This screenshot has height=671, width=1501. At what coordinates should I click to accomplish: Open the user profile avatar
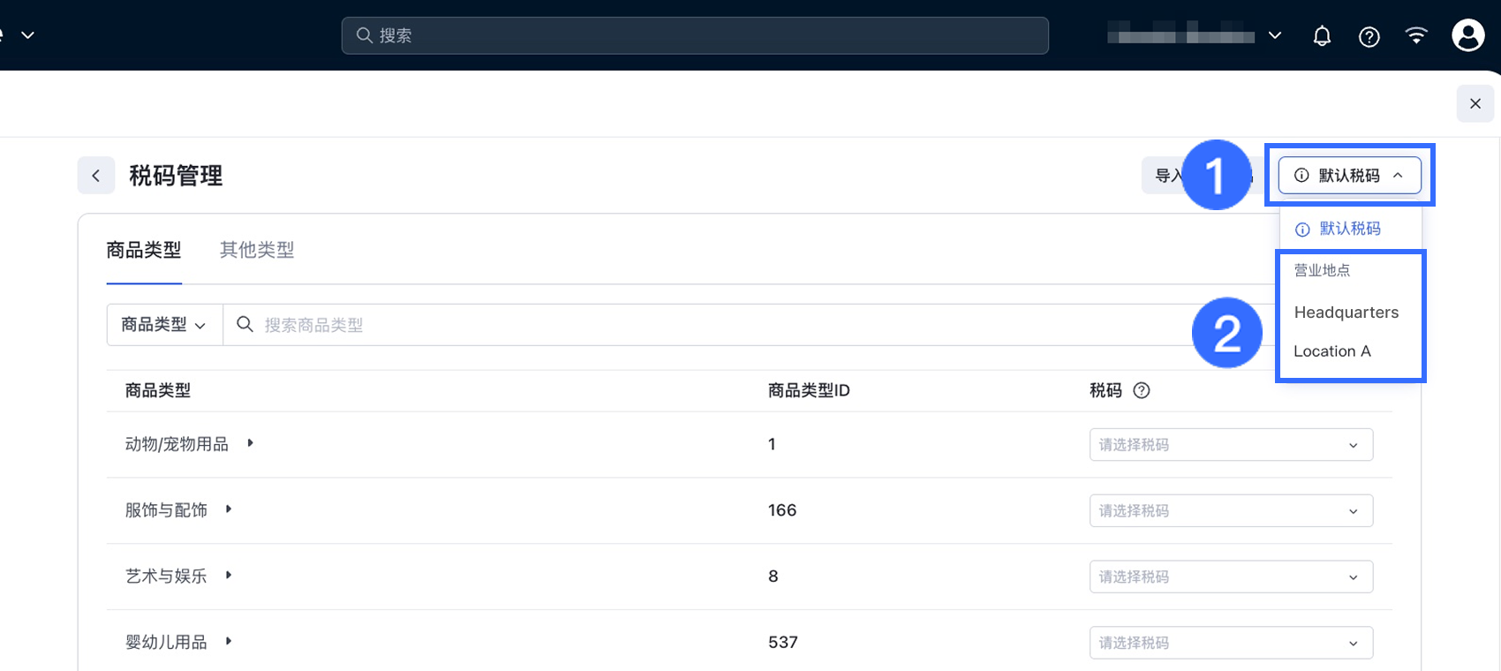point(1467,35)
